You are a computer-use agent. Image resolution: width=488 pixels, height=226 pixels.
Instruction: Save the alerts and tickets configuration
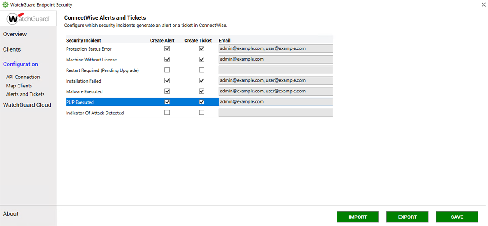457,217
